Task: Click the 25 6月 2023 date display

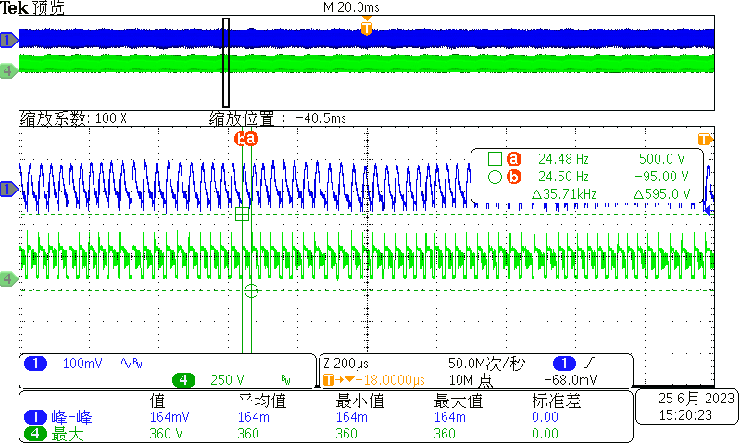Action: tap(697, 399)
